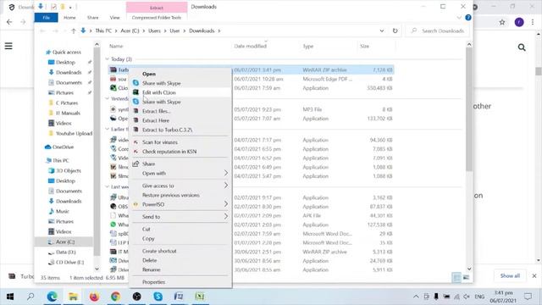Screen dimensions: 542x305
Task: Switch to the Share ribbon tab
Action: [92, 17]
